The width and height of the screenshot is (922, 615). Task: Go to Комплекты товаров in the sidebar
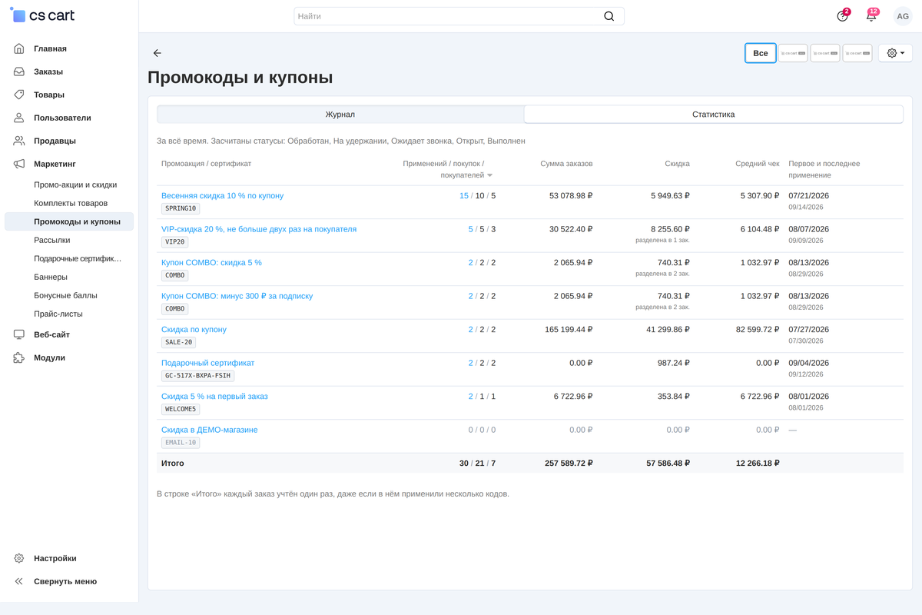click(x=71, y=203)
